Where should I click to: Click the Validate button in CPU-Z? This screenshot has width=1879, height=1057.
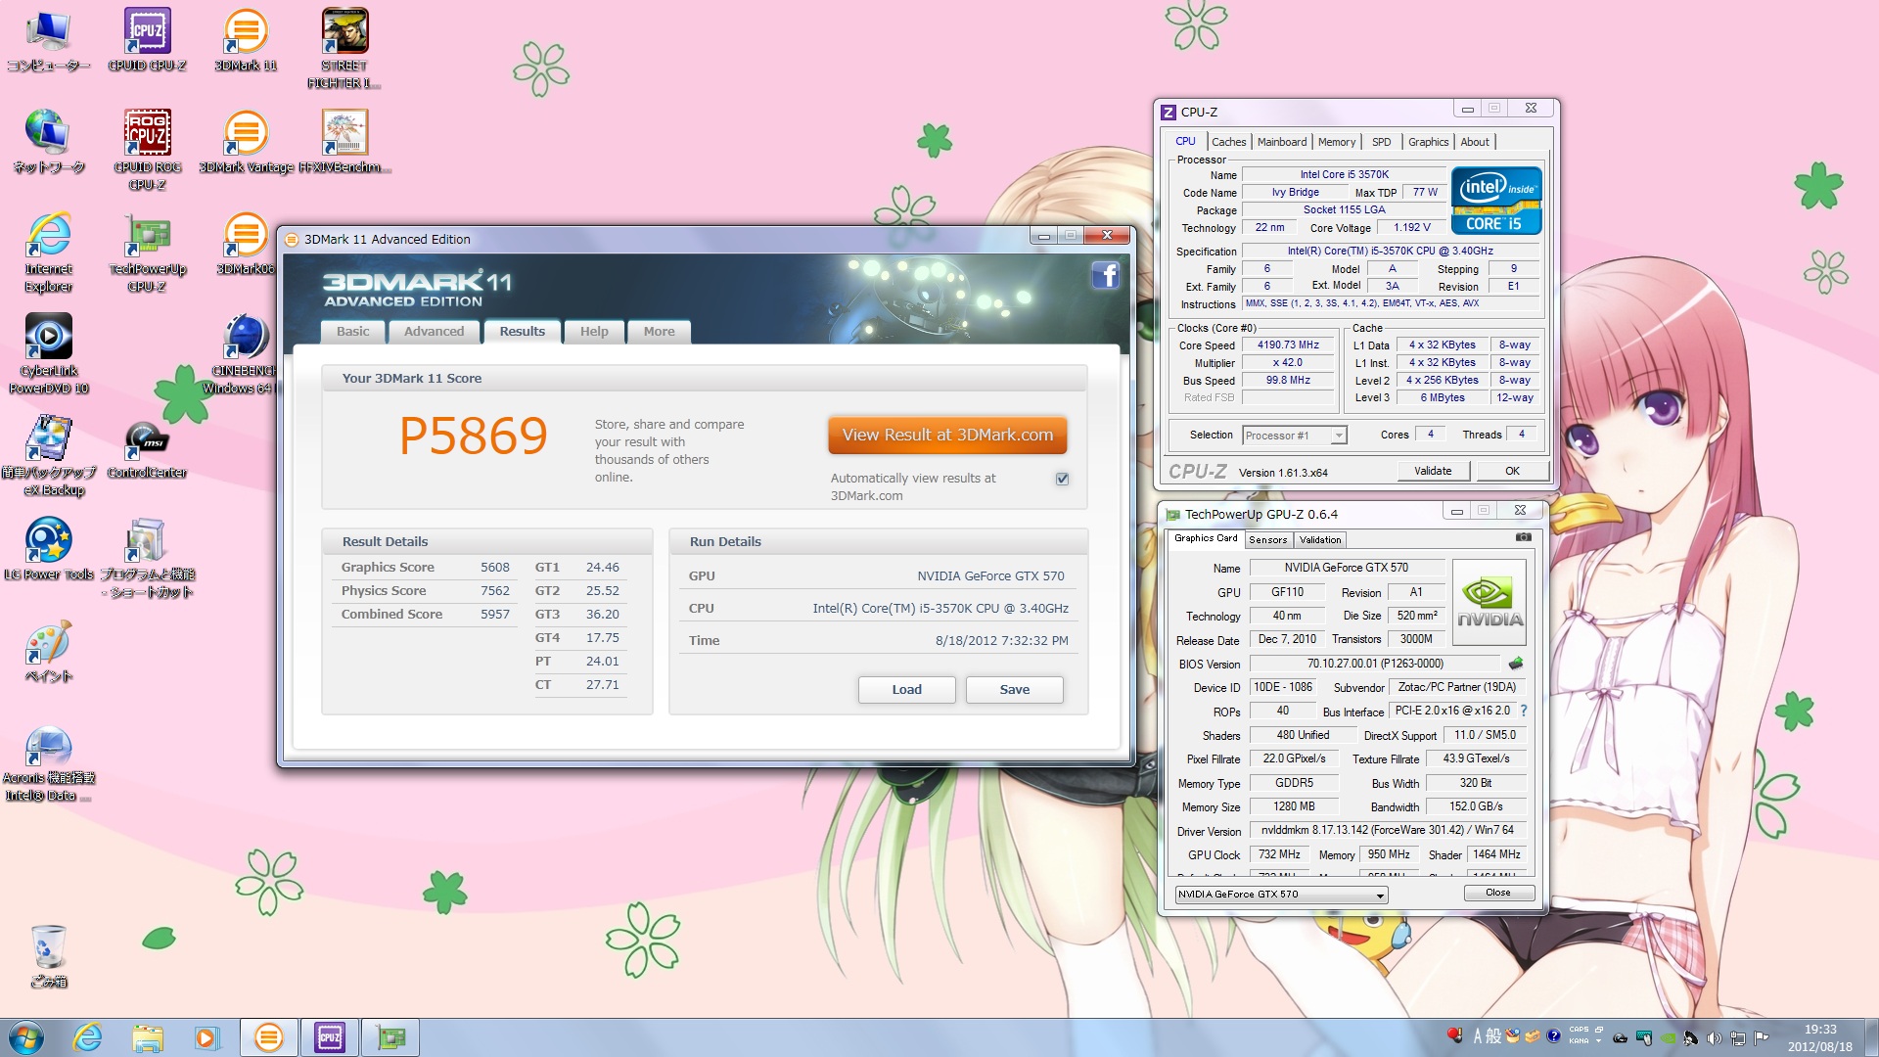pos(1432,471)
